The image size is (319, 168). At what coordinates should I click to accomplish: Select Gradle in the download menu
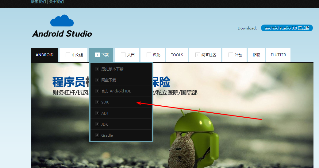pos(121,135)
